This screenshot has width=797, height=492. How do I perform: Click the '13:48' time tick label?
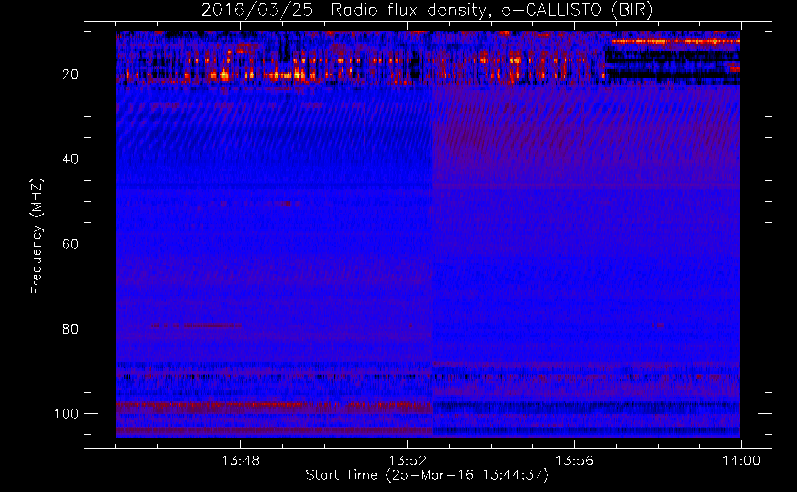[x=240, y=461]
